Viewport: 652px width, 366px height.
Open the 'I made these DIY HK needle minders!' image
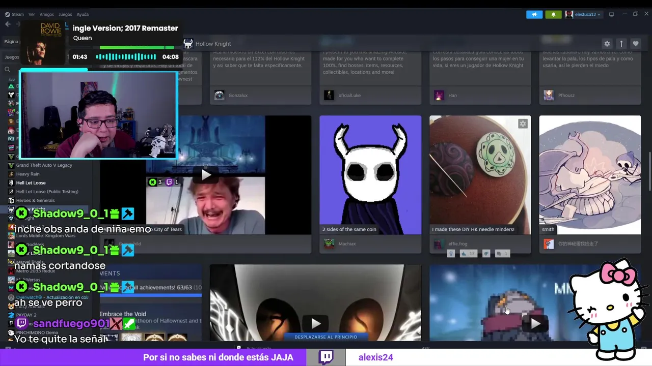tap(480, 175)
